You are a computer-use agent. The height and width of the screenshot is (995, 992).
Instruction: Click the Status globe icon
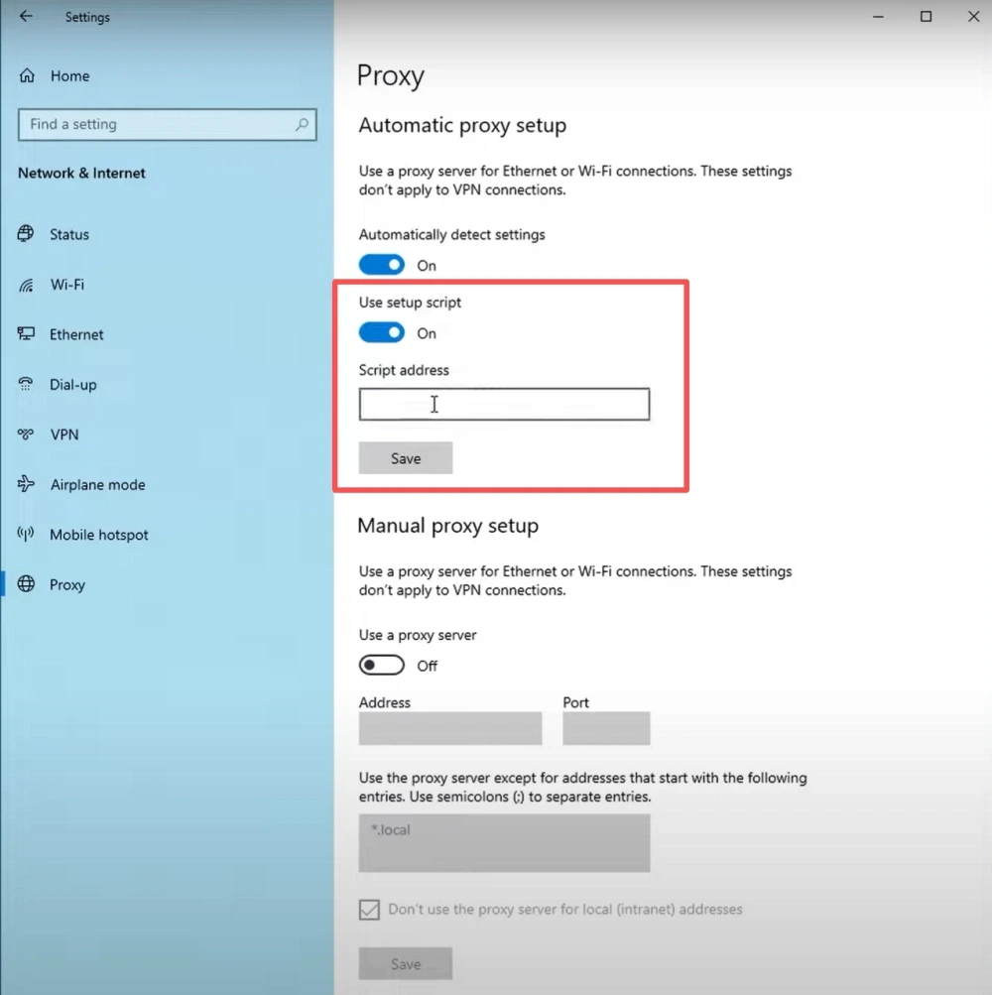(26, 233)
